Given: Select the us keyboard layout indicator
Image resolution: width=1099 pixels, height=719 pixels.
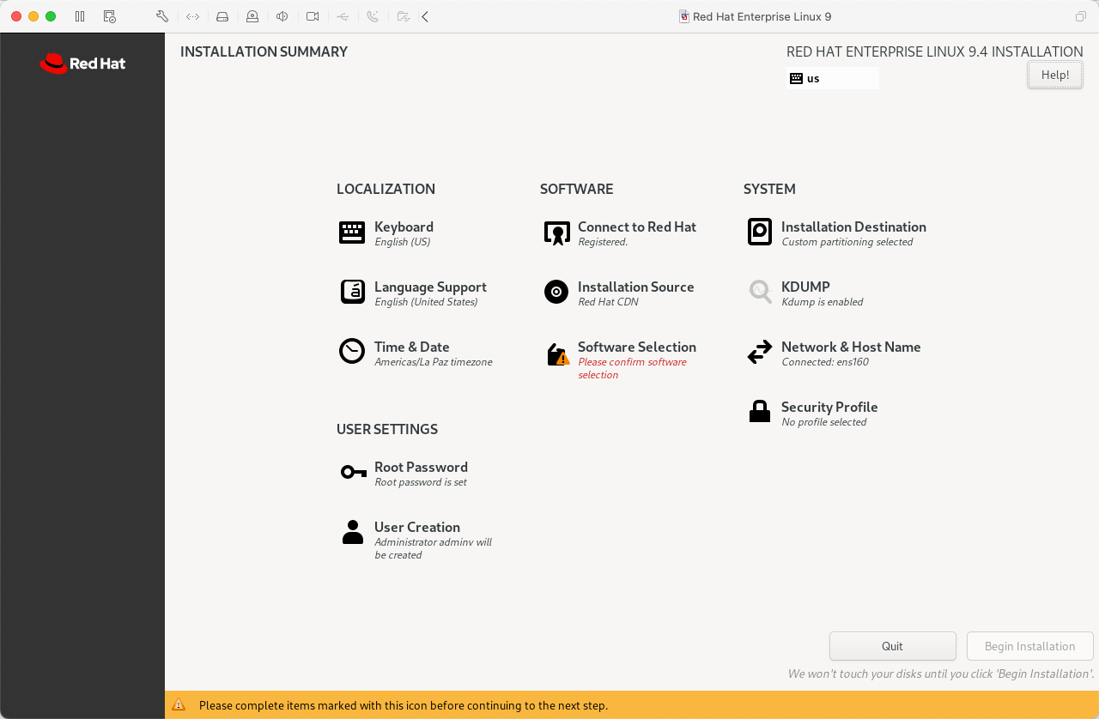Looking at the screenshot, I should click(832, 78).
